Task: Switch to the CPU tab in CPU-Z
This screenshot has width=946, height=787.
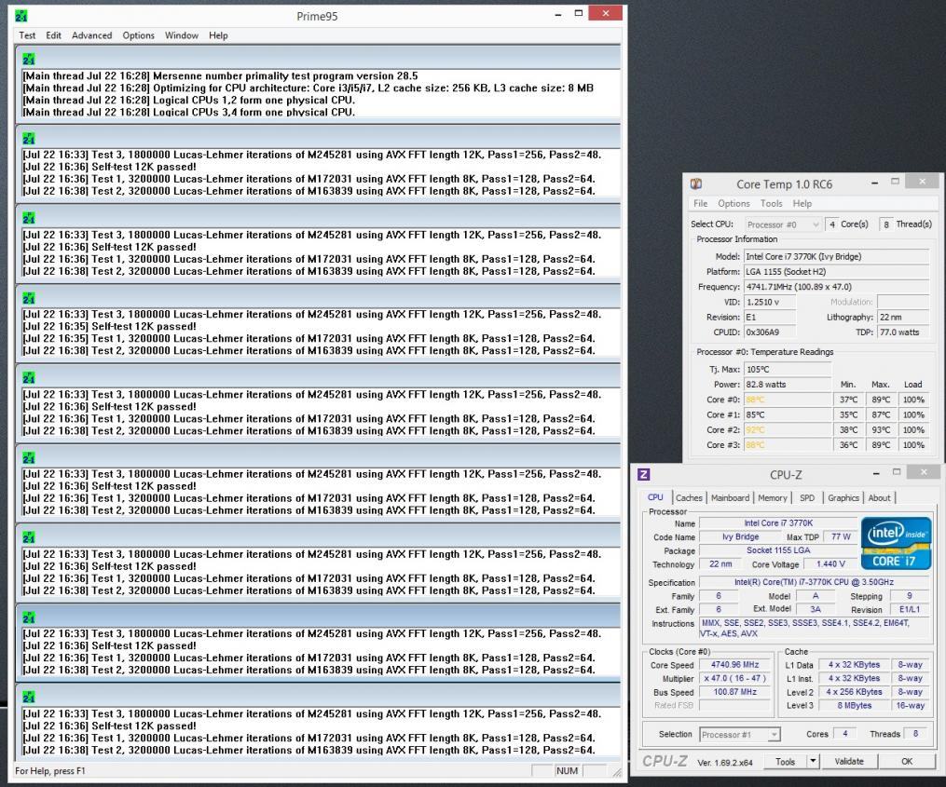Action: click(655, 497)
